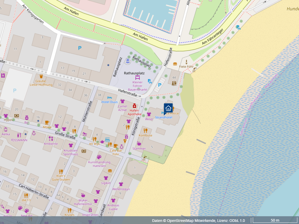Click the Andreas Lüpke shirt icon
The width and height of the screenshot is (299, 224).
coord(113,200)
